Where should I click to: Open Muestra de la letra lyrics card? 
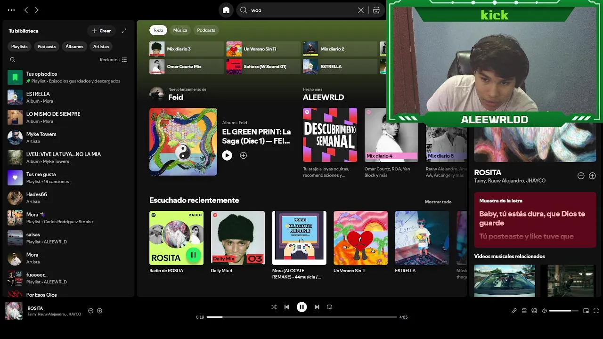point(535,220)
